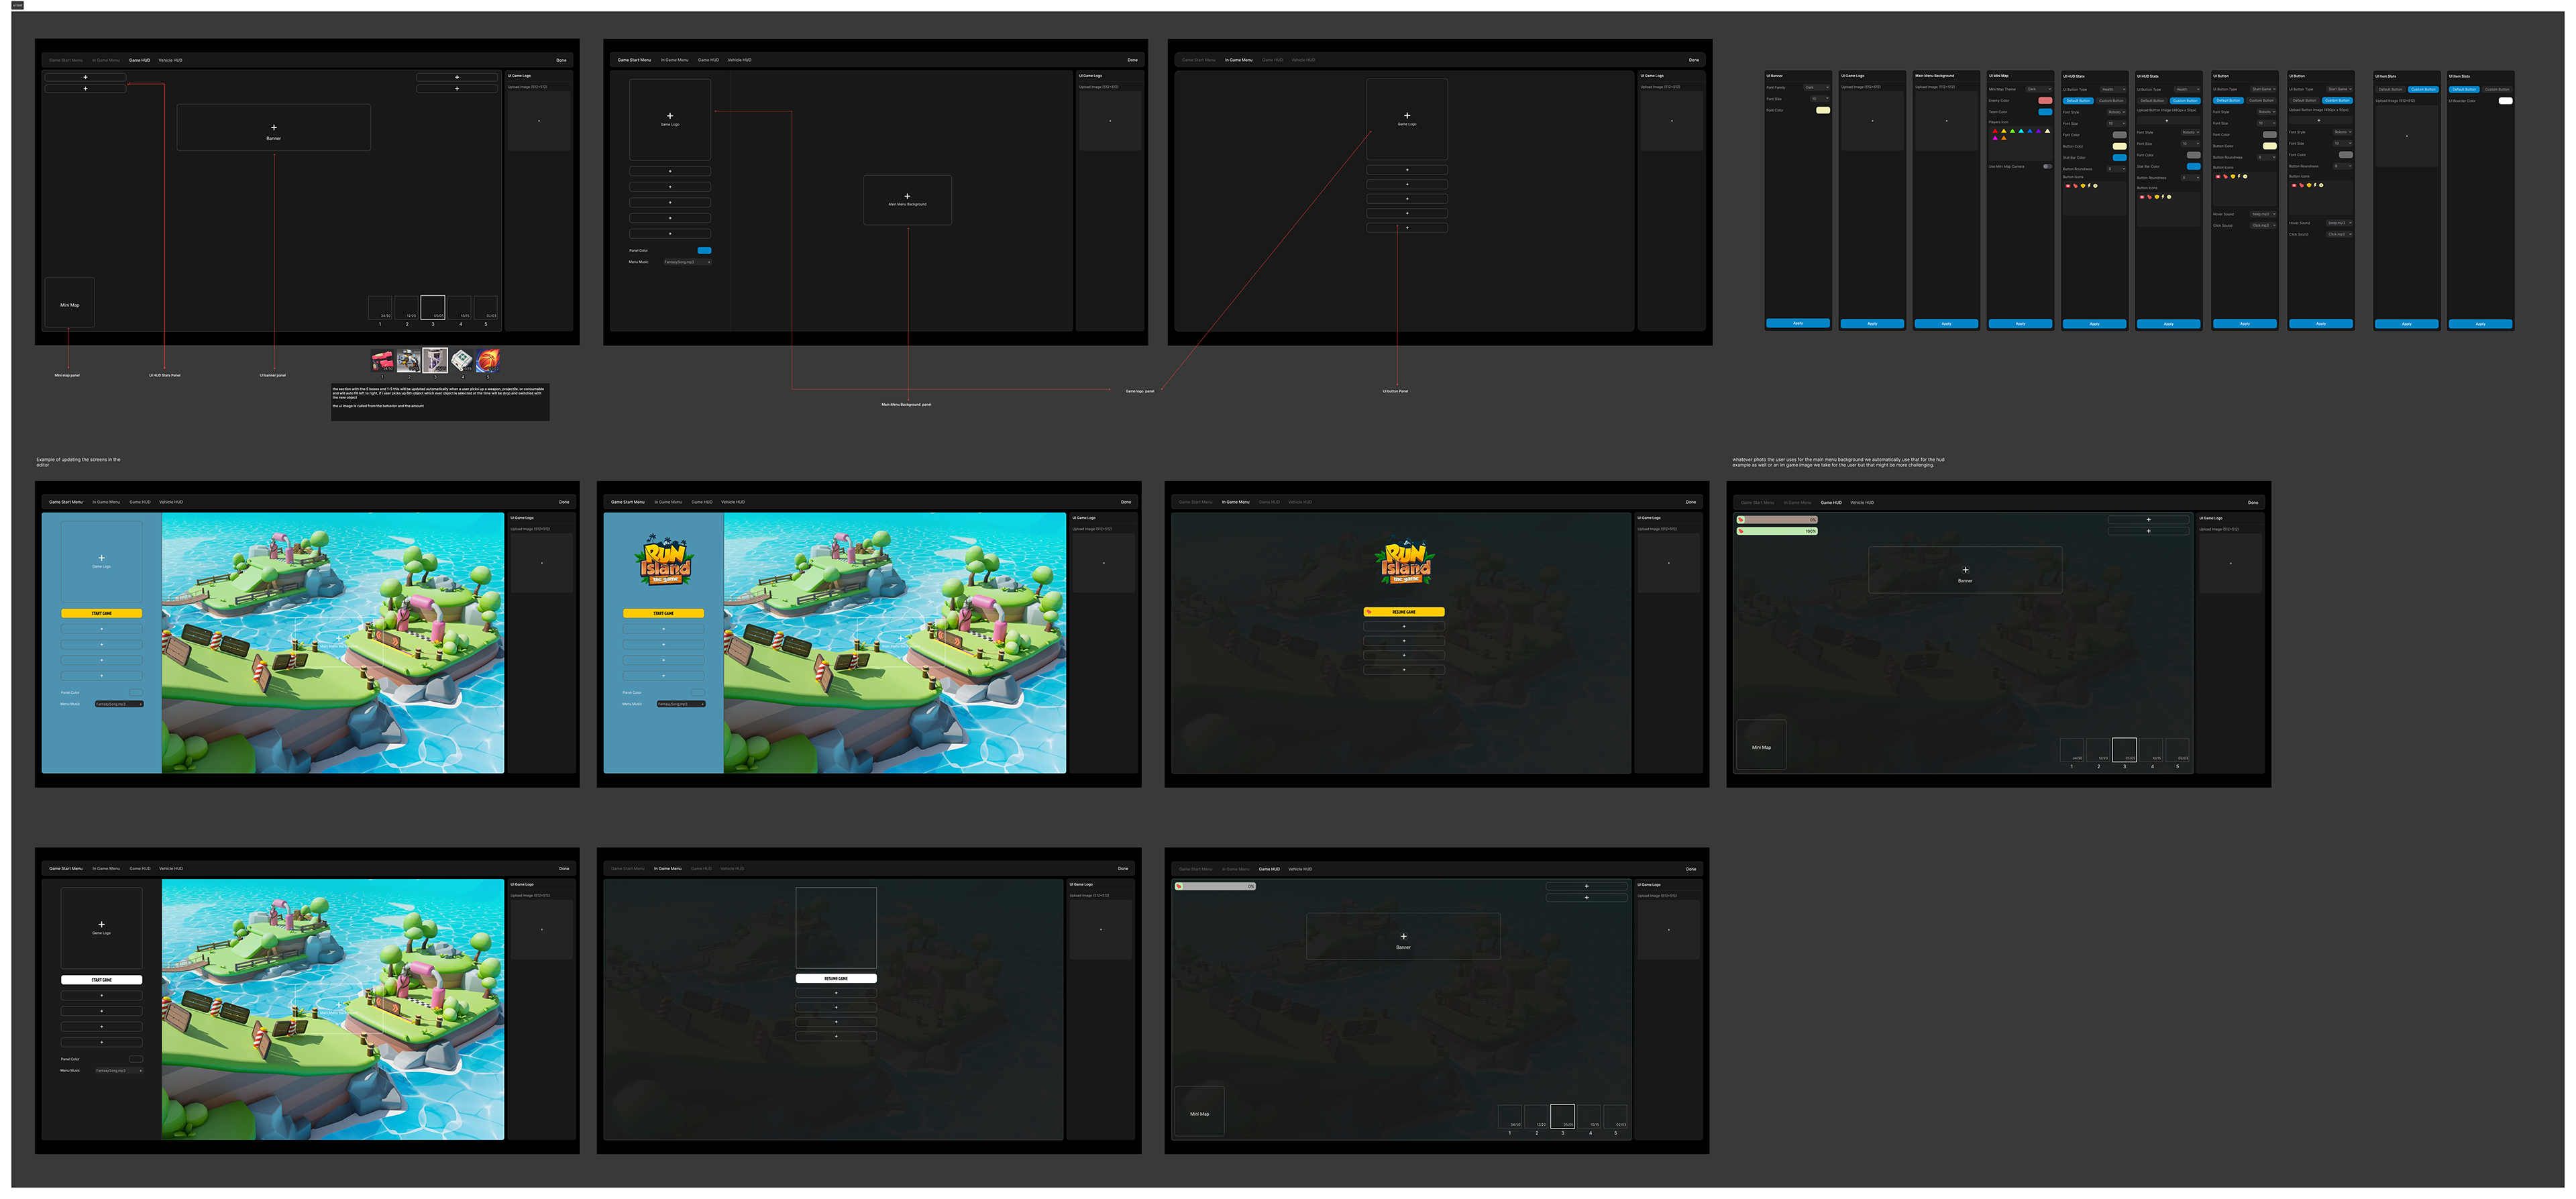Select Default Button in UI Item Slots panel with Upload Image
Screen dimensions: 2576x1199
[2391, 90]
